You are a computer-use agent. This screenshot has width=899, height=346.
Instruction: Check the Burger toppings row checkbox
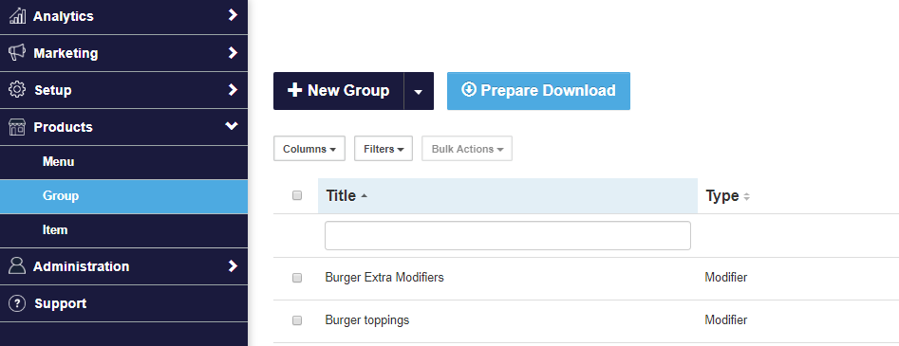[x=297, y=320]
